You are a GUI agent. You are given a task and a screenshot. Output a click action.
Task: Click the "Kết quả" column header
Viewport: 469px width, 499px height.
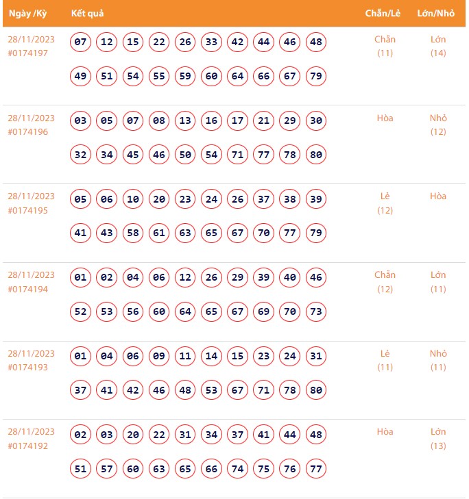[x=87, y=14]
